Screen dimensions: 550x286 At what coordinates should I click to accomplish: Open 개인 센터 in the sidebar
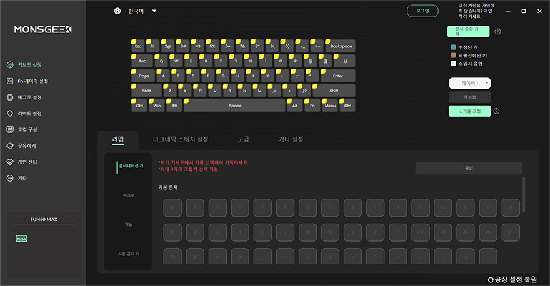[22, 162]
